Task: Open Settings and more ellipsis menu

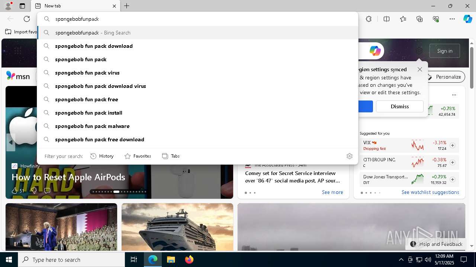Action: point(452,19)
